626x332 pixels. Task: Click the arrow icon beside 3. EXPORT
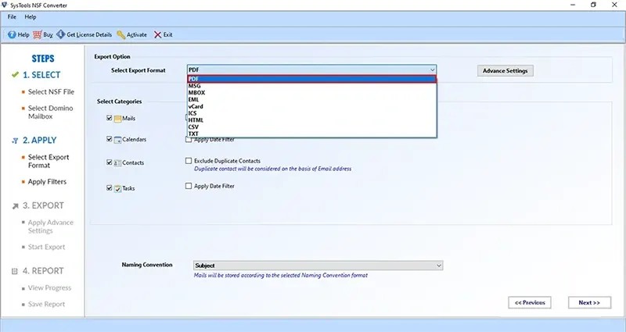[15, 205]
